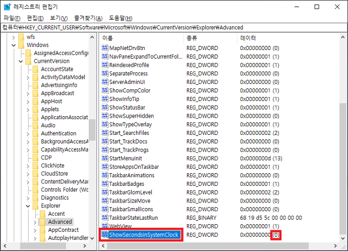Collapse the Explorer tree node
Viewport: 348px width, 251px height.
click(28, 206)
